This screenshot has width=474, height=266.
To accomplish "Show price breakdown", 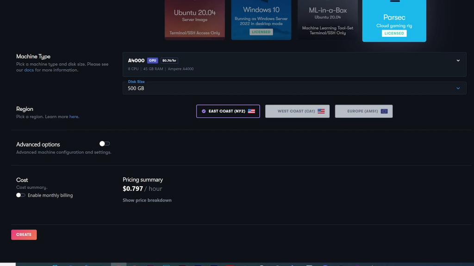I will [147, 200].
